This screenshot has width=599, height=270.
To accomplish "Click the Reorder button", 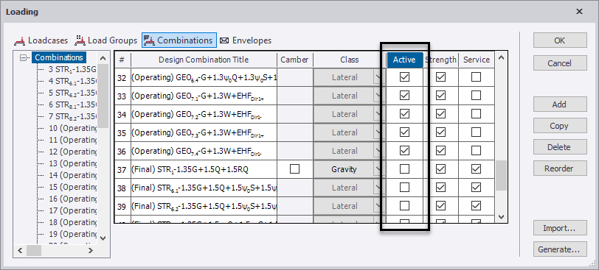I will (x=560, y=168).
